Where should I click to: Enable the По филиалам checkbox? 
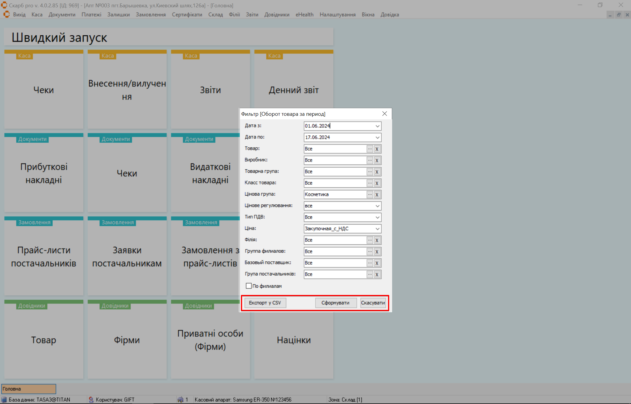249,286
